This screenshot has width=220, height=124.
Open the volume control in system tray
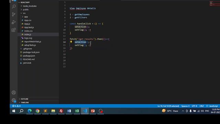(202, 111)
